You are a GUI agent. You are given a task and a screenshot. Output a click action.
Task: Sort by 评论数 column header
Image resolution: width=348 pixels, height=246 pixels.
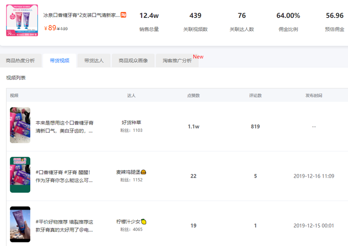(x=255, y=95)
